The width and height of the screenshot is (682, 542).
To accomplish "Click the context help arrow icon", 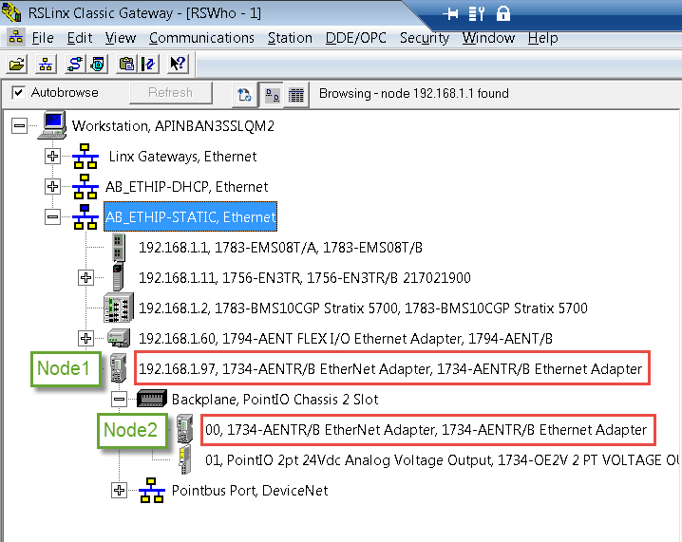I will (x=178, y=65).
